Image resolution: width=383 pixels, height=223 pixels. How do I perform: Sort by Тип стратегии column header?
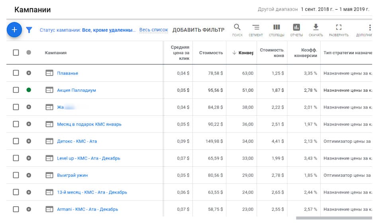(x=348, y=53)
